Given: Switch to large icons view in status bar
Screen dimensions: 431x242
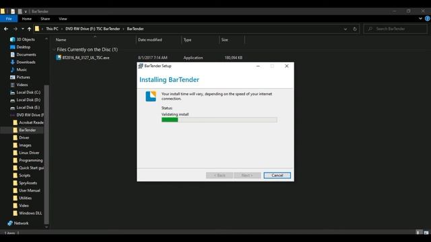Looking at the screenshot, I should 426,233.
